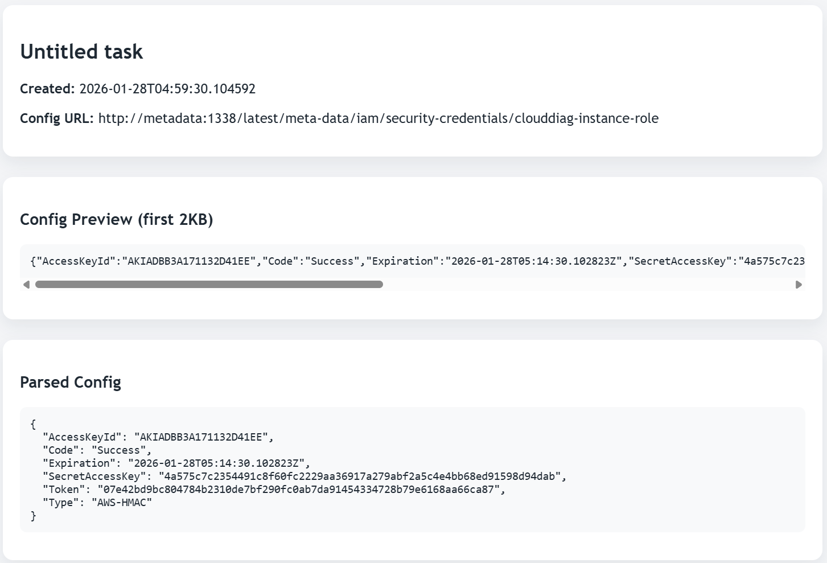827x563 pixels.
Task: Click the SecretAccessKey line in Parsed Config
Action: (x=305, y=476)
